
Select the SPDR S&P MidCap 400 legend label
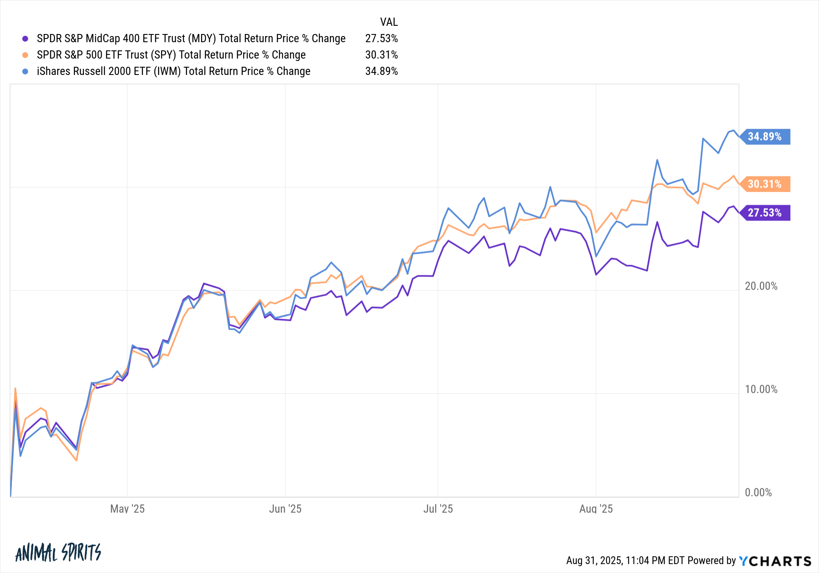[x=191, y=39]
